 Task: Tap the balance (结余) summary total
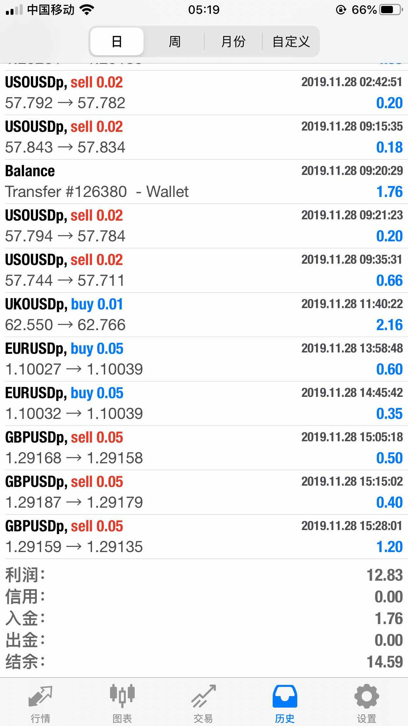tap(204, 662)
